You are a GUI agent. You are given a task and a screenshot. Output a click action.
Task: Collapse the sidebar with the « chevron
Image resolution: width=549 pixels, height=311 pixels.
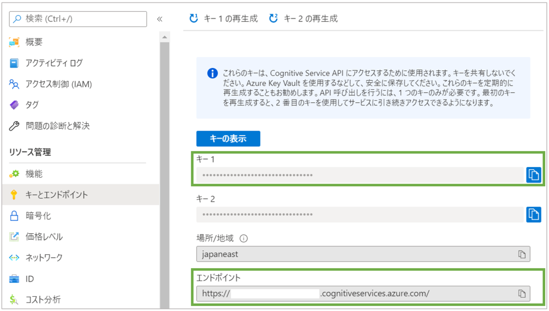pyautogui.click(x=160, y=19)
